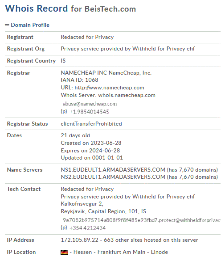Click the Privacy service provided registrant org
This screenshot has width=221, height=257.
pyautogui.click(x=128, y=49)
